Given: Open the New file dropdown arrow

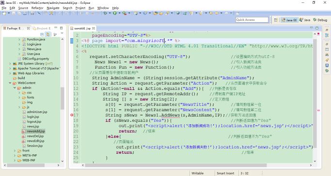Looking at the screenshot, I should click(x=9, y=13).
